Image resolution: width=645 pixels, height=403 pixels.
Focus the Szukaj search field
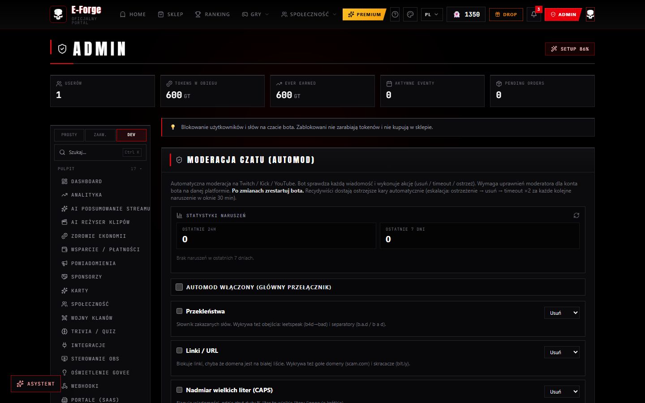[100, 152]
